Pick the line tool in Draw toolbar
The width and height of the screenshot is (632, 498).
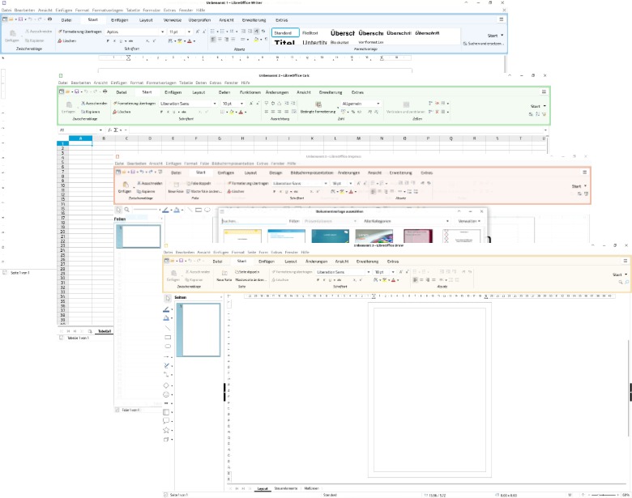tap(167, 328)
